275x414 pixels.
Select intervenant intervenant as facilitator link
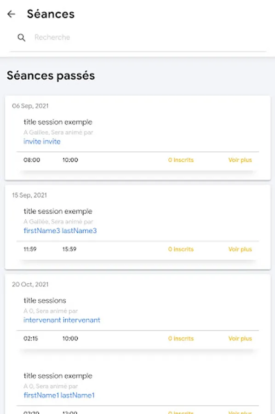[62, 320]
